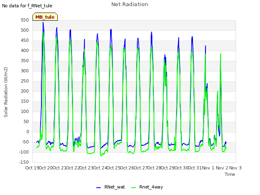Click the blue RNet_wat legend color marker
Viewport: 260px width, 195px height.
(98, 188)
